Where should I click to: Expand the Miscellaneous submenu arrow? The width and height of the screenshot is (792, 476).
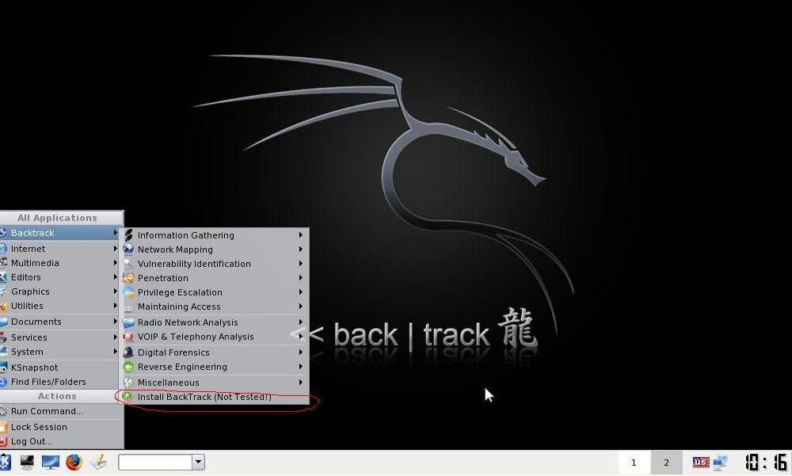300,383
